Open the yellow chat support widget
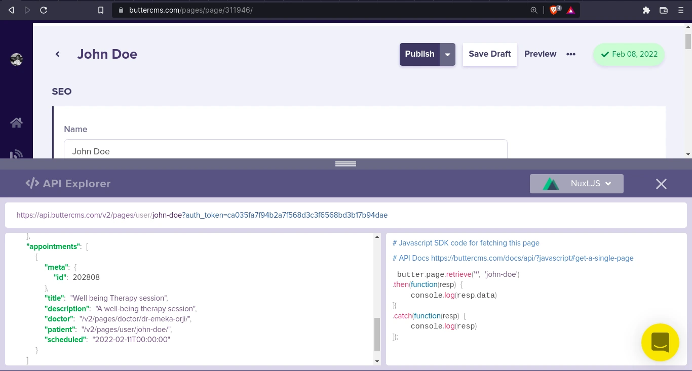 (660, 342)
